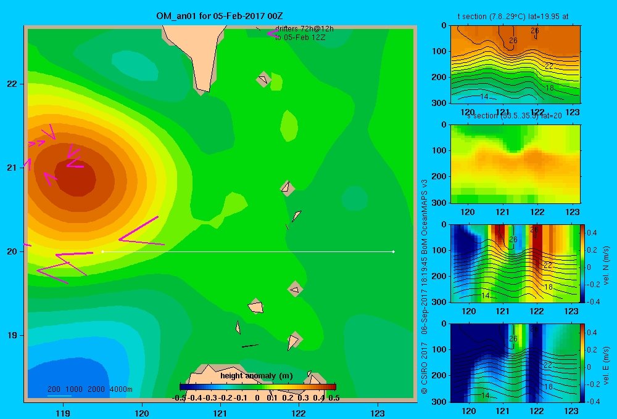Click the height anomaly colorbar

point(258,387)
